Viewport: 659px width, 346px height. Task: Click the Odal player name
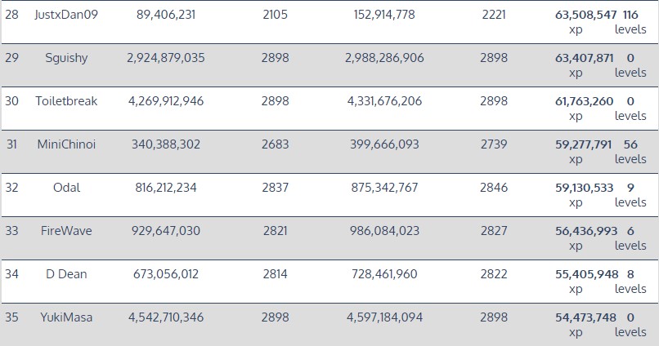[x=66, y=188]
